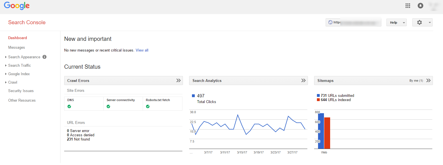Open the property selector dropdown

pyautogui.click(x=353, y=22)
